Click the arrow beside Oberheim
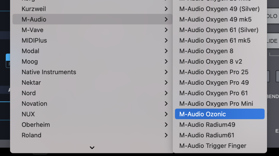The image size is (279, 156). click(166, 125)
